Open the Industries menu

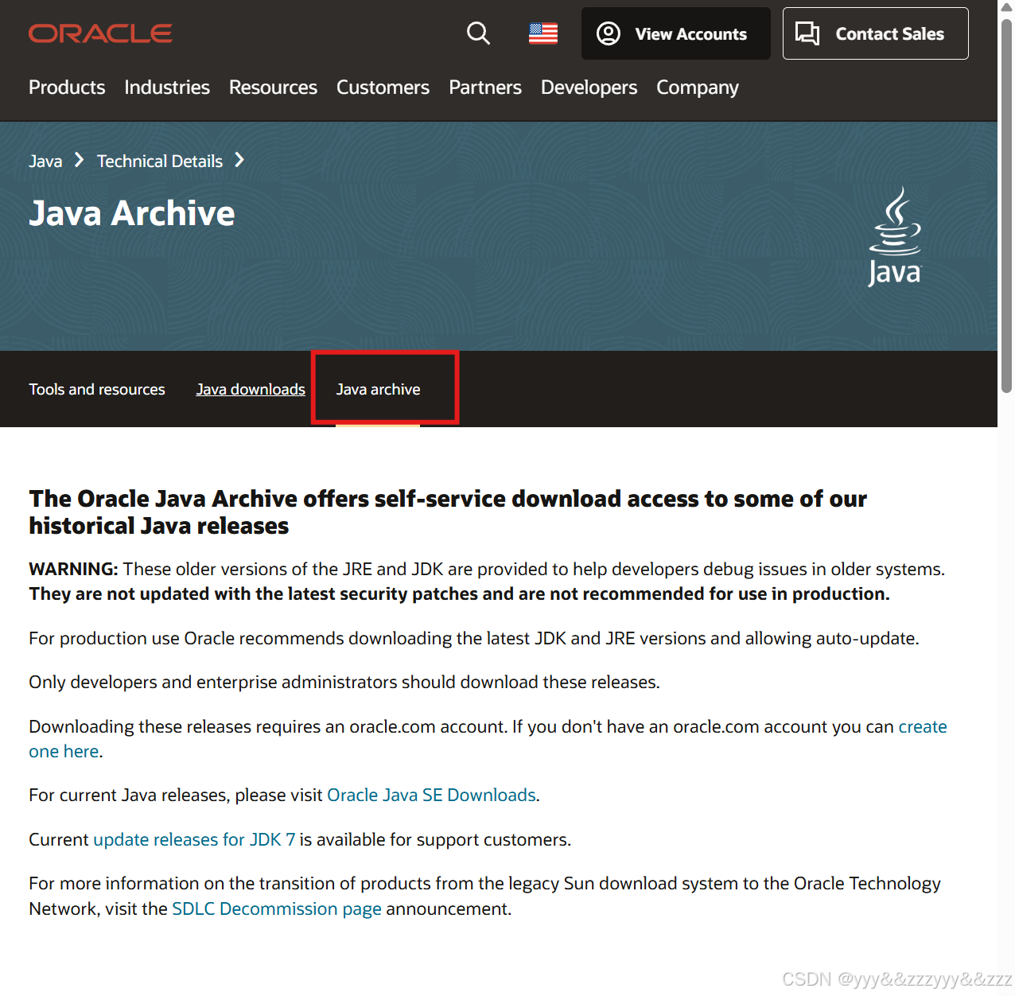pyautogui.click(x=167, y=88)
